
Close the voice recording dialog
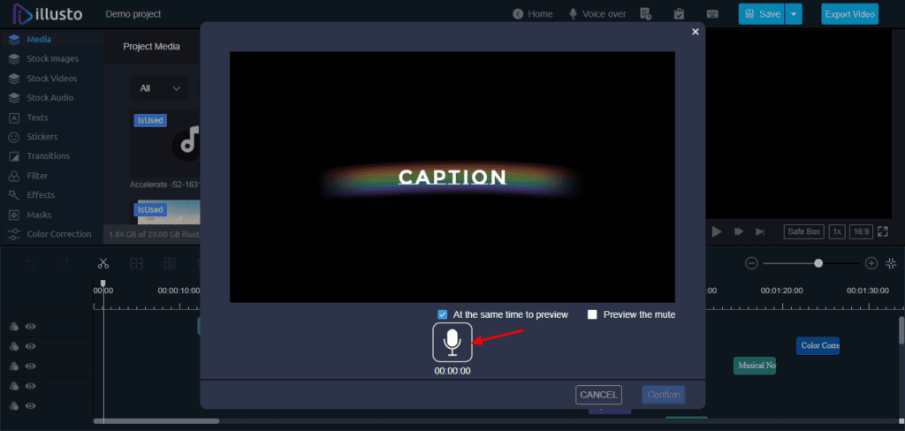(x=696, y=32)
